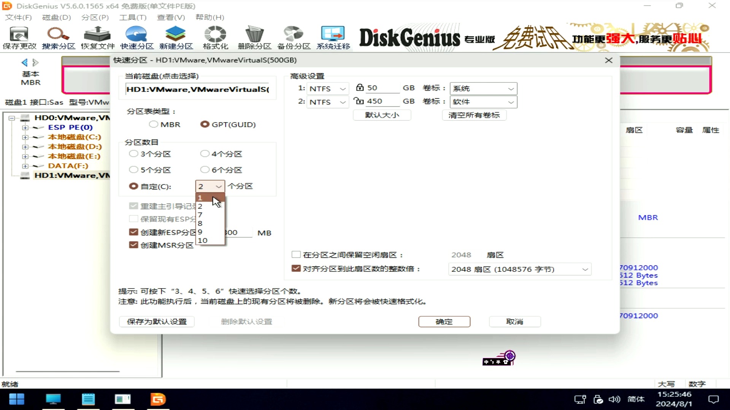Click the unlocked padlock icon for partition 2
This screenshot has width=730, height=410.
[x=359, y=101]
